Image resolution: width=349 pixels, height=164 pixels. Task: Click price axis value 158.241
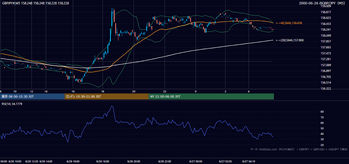click(x=326, y=30)
